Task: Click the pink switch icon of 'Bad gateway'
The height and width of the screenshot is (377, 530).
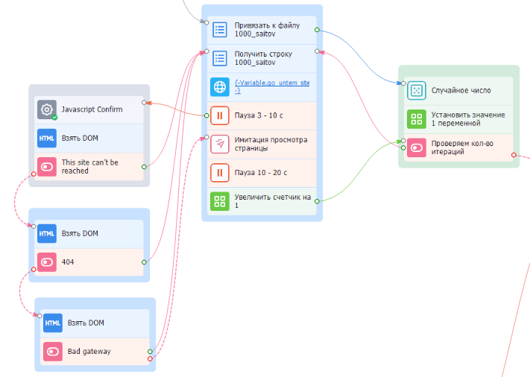Action: coord(53,352)
